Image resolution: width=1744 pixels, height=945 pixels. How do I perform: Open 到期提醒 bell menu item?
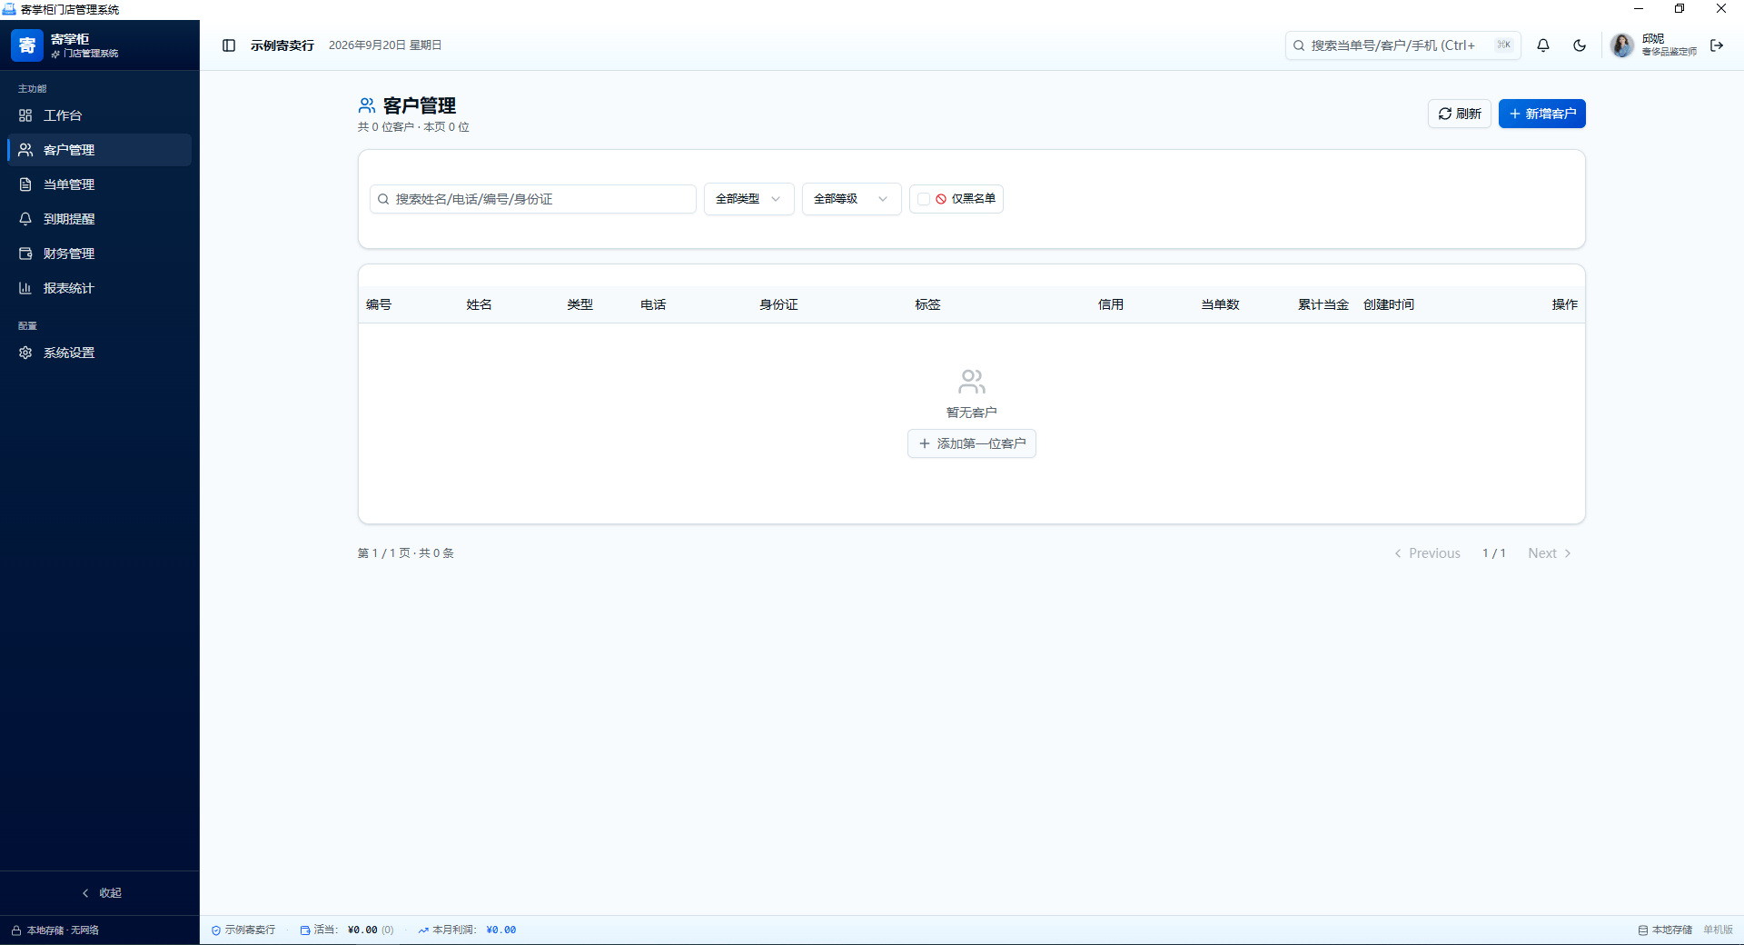100,219
